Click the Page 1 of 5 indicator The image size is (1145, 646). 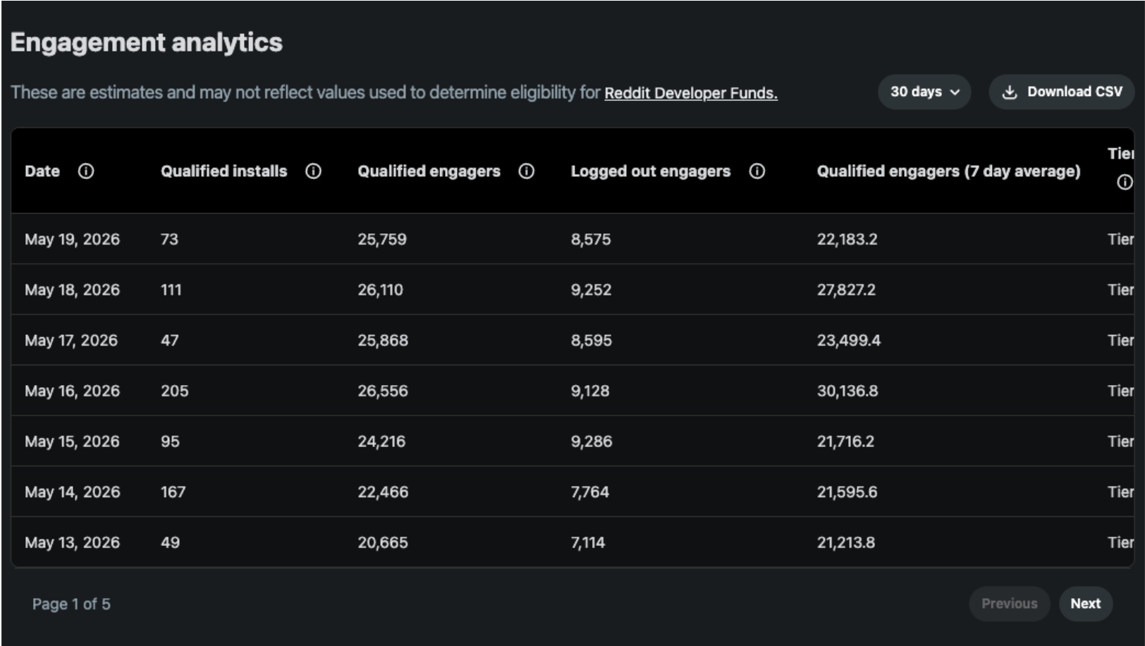(71, 604)
